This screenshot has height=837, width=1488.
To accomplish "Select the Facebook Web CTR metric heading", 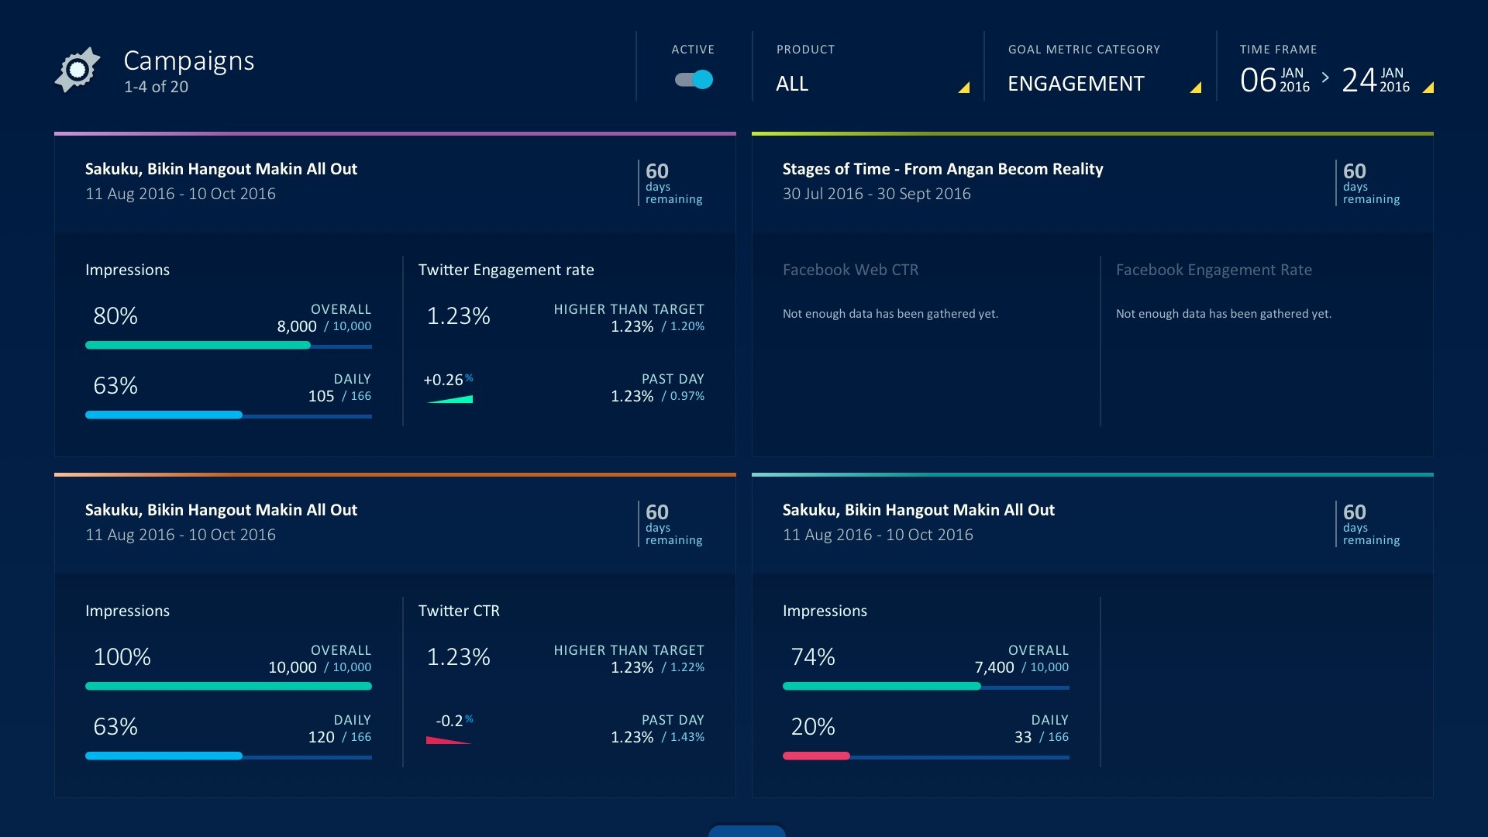I will pos(850,270).
